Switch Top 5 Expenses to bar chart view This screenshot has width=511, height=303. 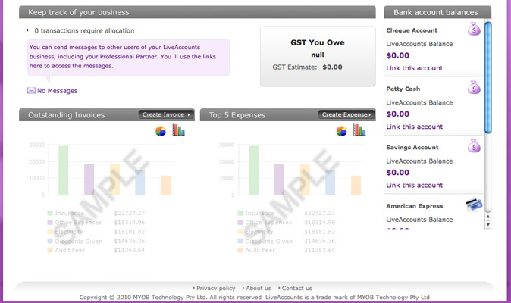pyautogui.click(x=359, y=130)
